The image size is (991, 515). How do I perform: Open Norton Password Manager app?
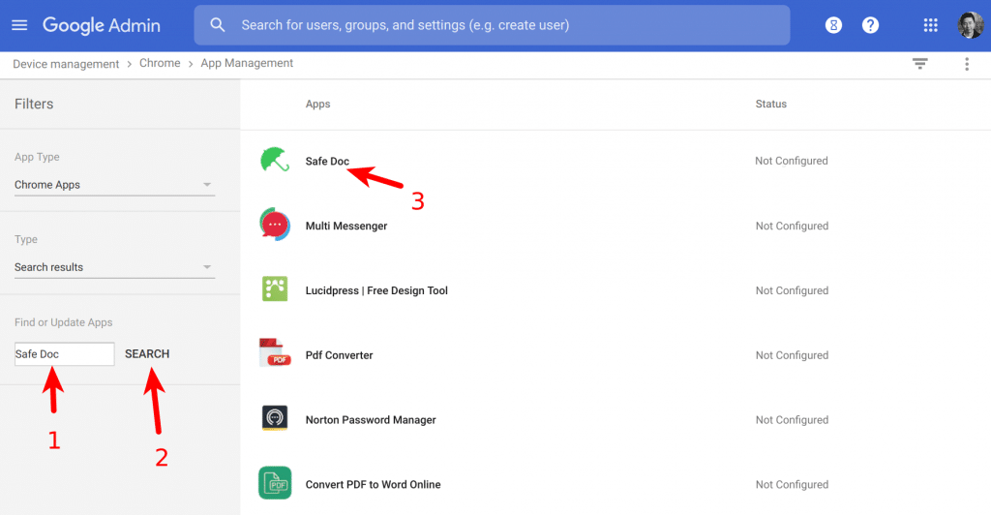(x=371, y=420)
